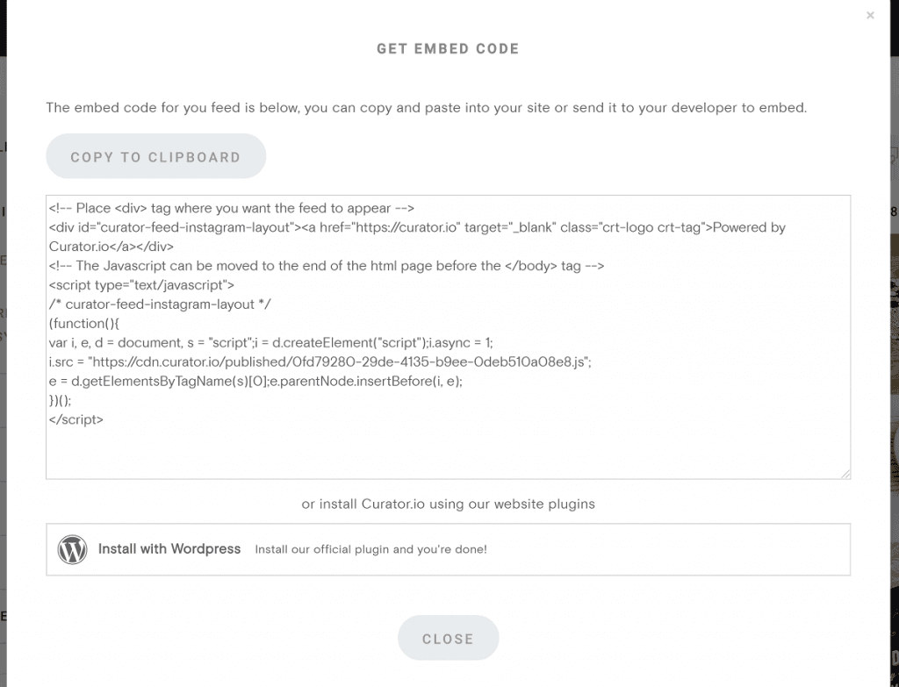The height and width of the screenshot is (687, 899).
Task: Click the textarea resize handle
Action: coord(845,473)
